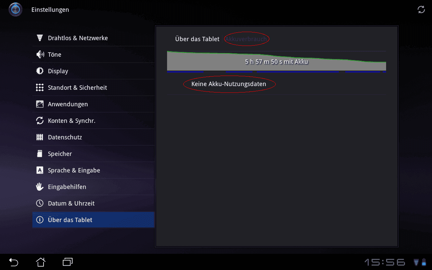Tap the Akkuverbrauch breadcrumb title
Image resolution: width=432 pixels, height=270 pixels.
tap(246, 39)
